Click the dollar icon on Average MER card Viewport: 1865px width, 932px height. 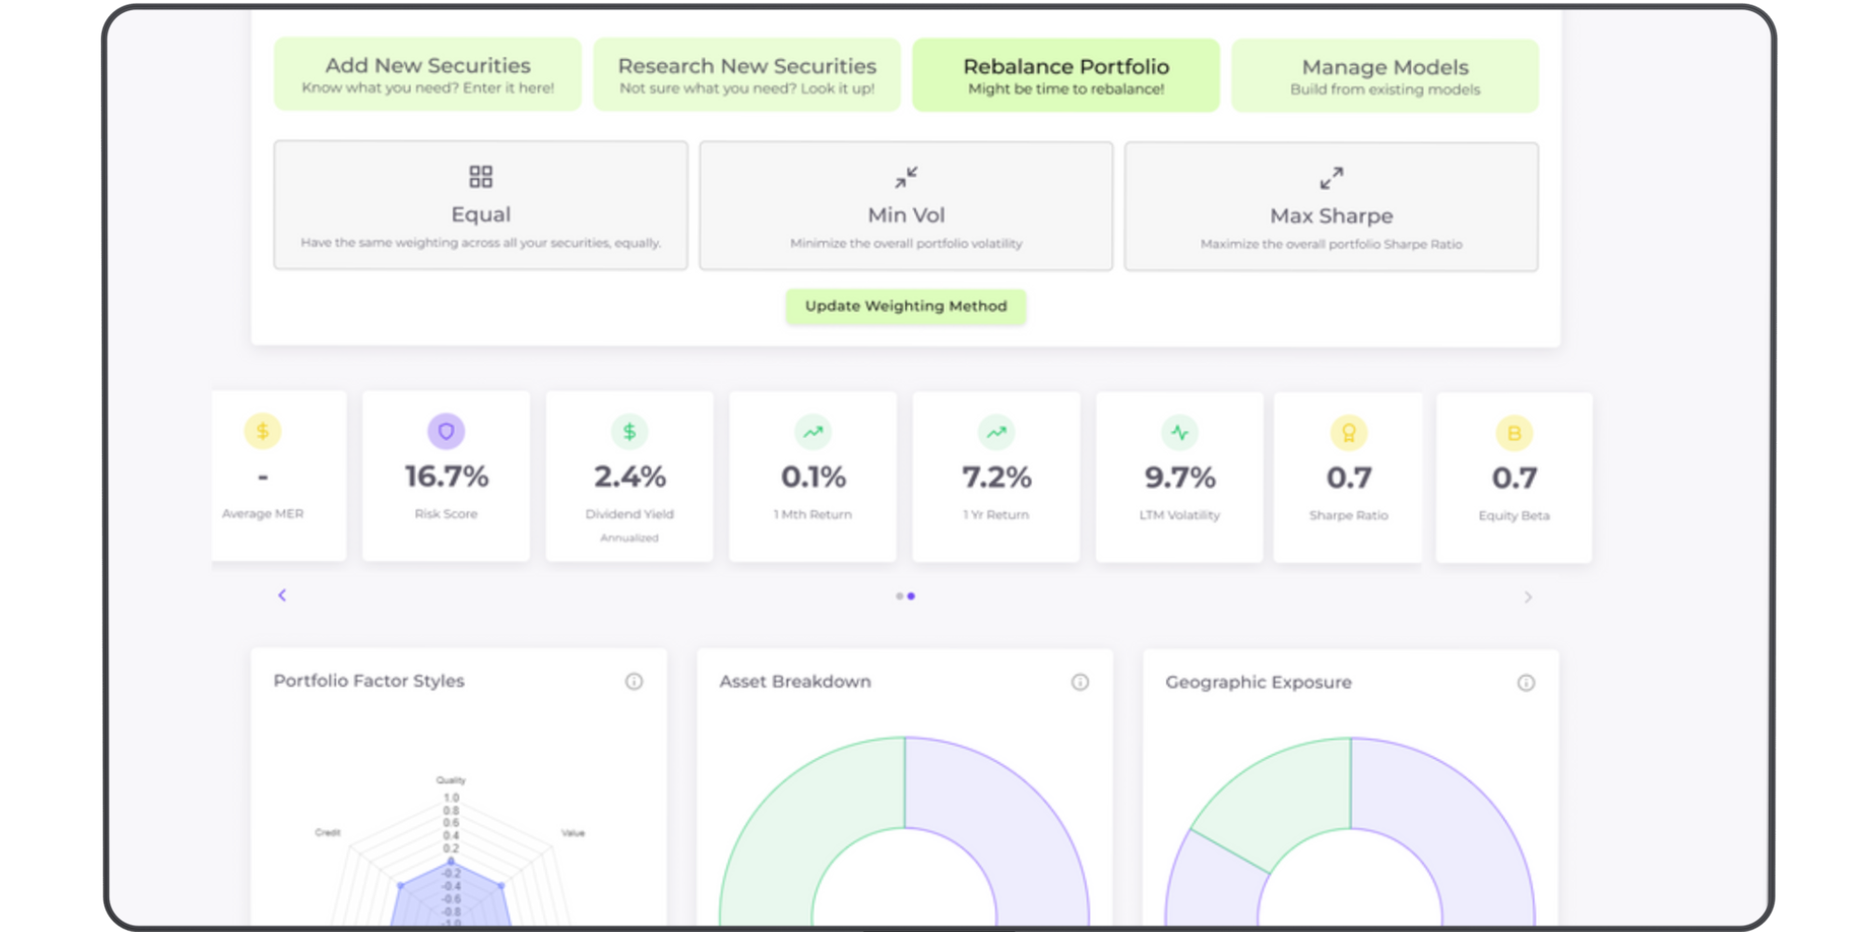click(x=262, y=432)
